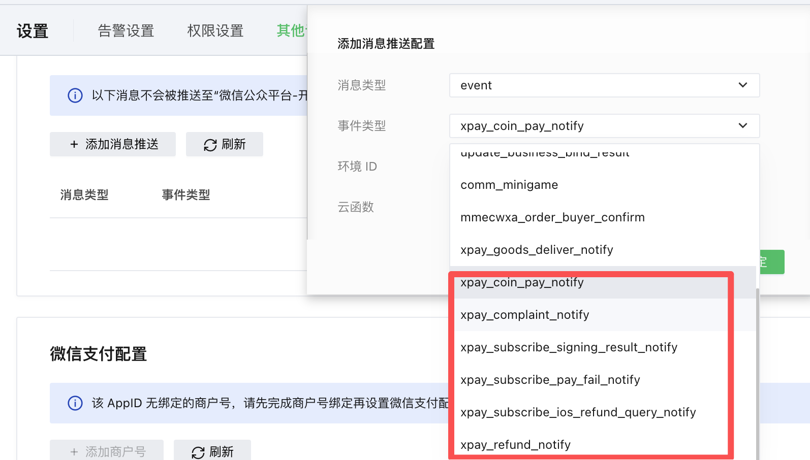Click 刷新 in the 微信支付配置 section
The image size is (810, 460).
click(212, 451)
